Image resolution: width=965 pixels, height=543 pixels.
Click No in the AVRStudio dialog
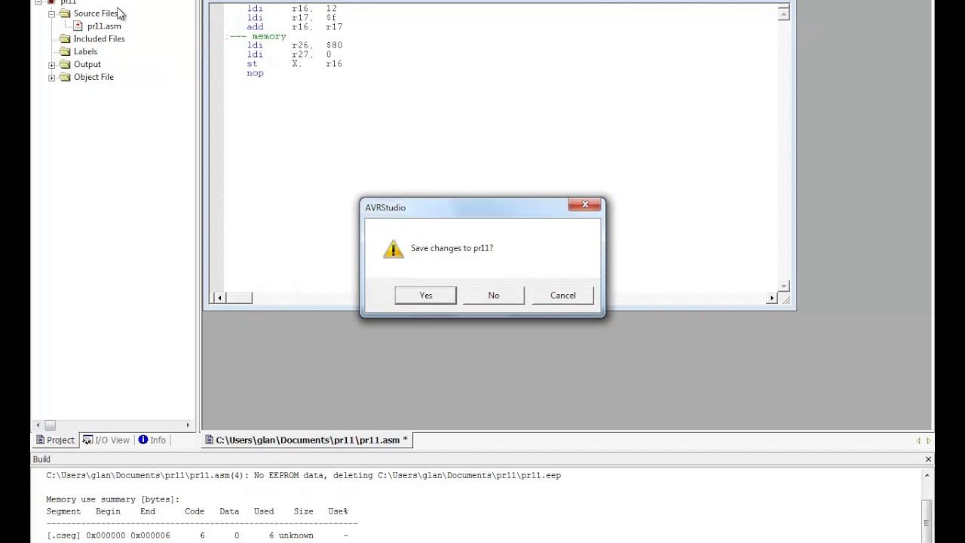pyautogui.click(x=494, y=296)
